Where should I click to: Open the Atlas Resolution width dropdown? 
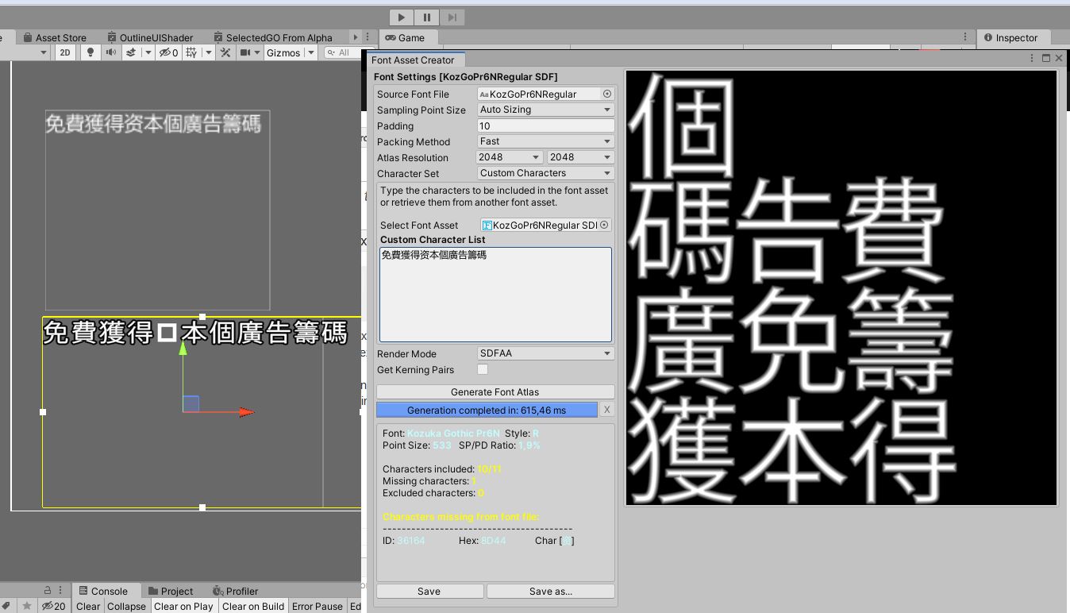tap(509, 157)
